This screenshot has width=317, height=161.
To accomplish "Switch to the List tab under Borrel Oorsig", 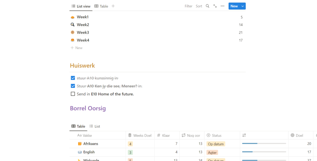I will (x=95, y=126).
